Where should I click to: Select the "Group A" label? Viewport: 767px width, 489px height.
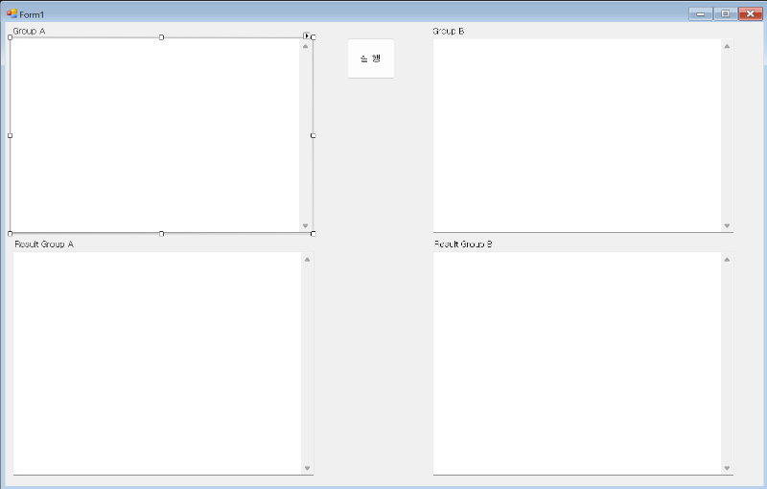coord(30,32)
